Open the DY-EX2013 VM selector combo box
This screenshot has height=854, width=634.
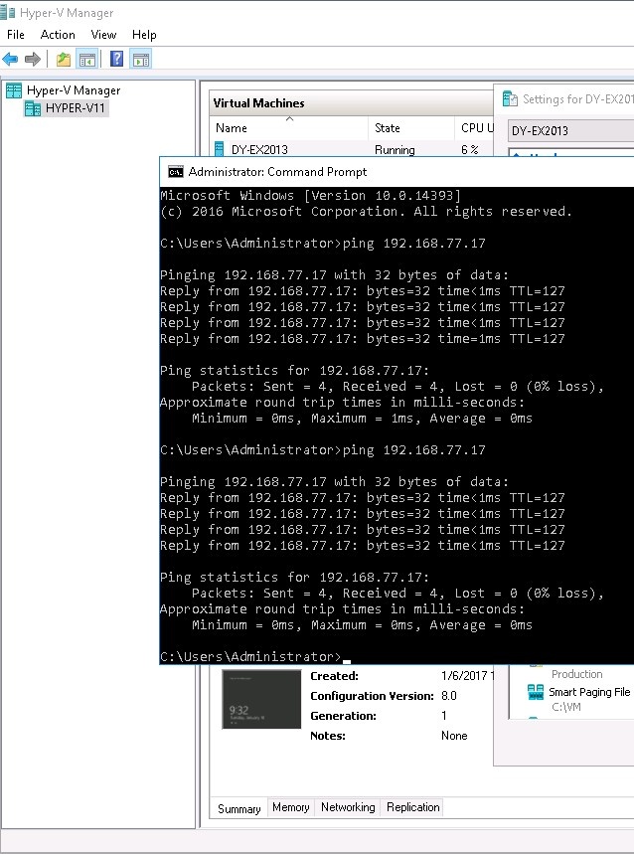coord(570,130)
